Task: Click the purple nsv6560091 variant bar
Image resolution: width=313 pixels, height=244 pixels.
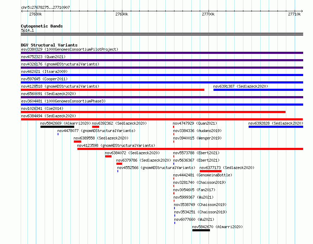Action: (162, 97)
